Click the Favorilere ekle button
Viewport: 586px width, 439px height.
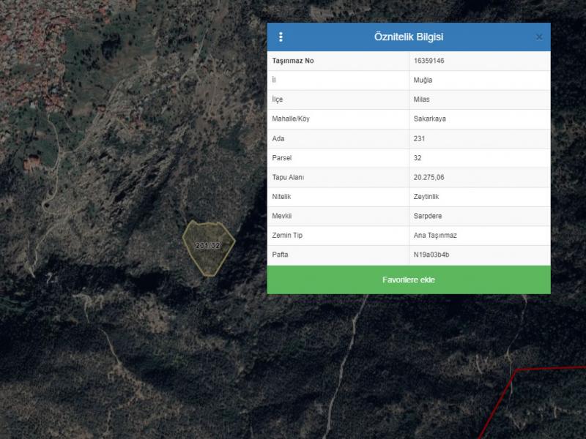(408, 280)
